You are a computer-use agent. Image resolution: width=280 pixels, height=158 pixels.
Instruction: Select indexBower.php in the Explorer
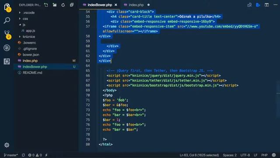coord(46,67)
